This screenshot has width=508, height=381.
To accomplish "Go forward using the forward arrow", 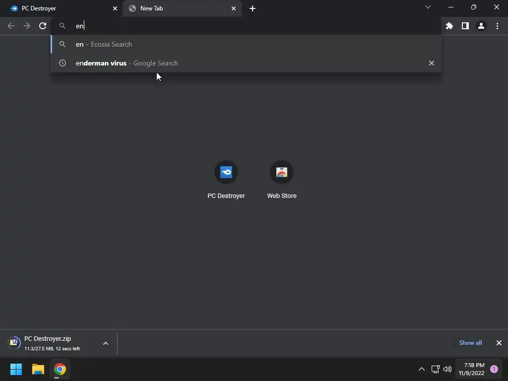I will point(27,26).
